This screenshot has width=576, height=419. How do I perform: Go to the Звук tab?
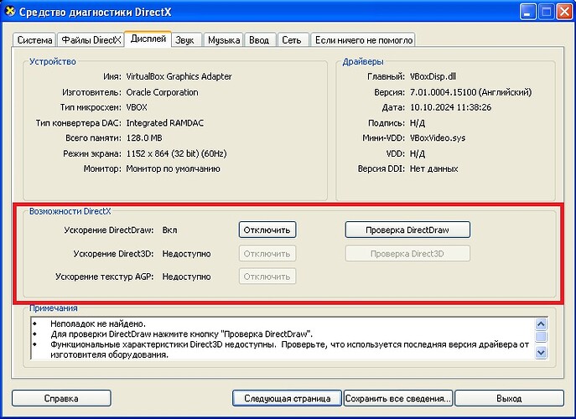pos(184,40)
